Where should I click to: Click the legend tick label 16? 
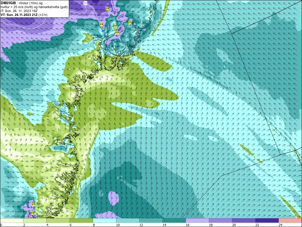[188, 225]
